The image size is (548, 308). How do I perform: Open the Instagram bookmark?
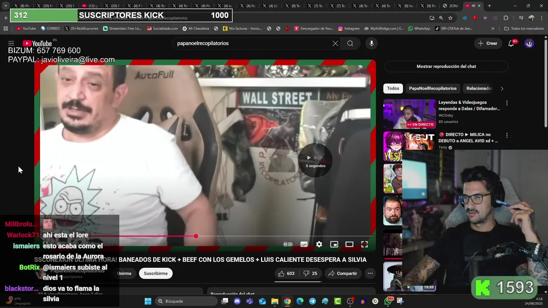pos(349,29)
